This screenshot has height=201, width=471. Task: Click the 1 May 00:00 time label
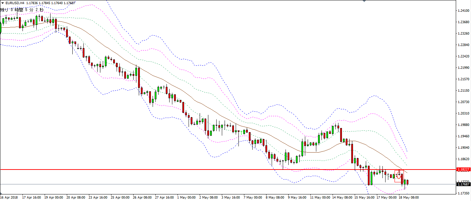coord(186,198)
